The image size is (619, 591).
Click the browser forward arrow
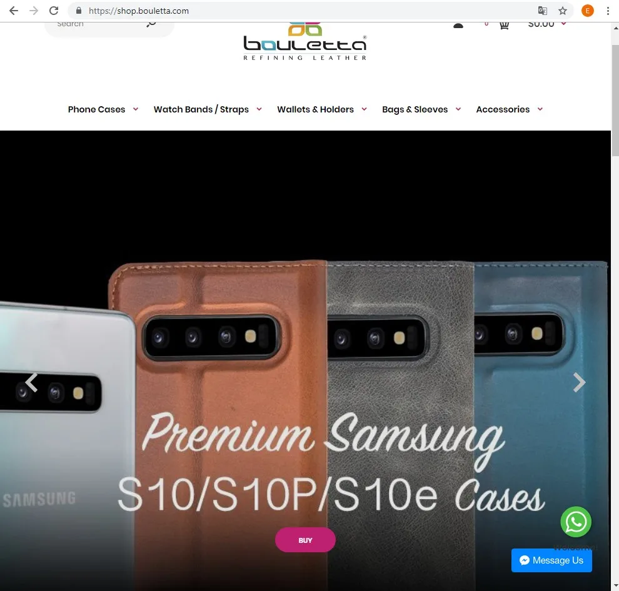click(x=34, y=11)
